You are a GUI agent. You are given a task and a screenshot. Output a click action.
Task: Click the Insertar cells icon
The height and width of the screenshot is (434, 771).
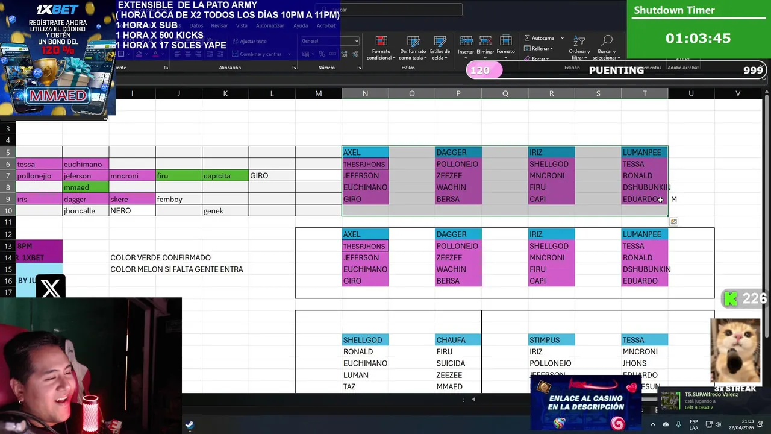466,41
